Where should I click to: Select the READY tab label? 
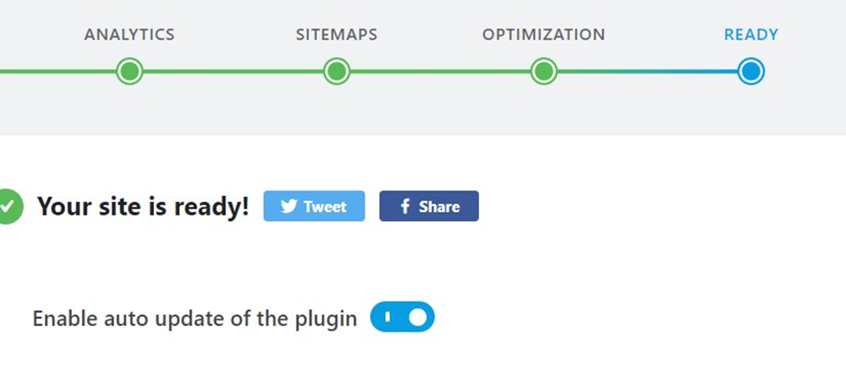click(x=751, y=34)
